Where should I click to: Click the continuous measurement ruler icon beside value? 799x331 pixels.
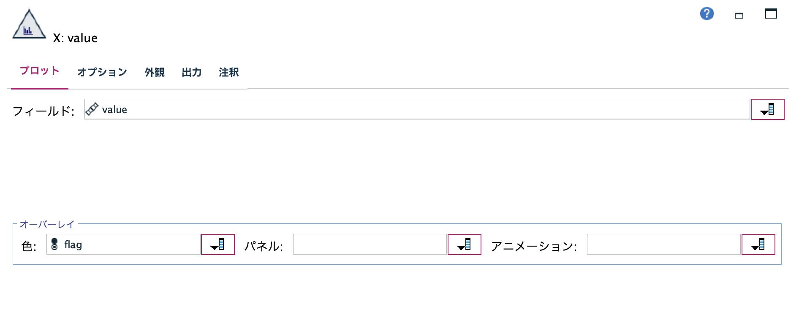(92, 109)
